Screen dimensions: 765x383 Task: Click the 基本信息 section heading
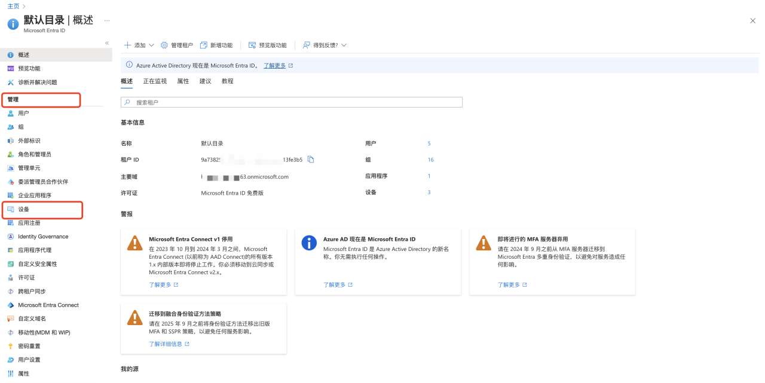point(133,122)
